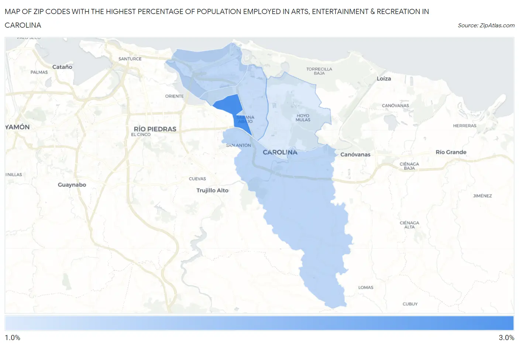
Task: Click the TORRECILLA BAJA label
Action: pyautogui.click(x=319, y=71)
